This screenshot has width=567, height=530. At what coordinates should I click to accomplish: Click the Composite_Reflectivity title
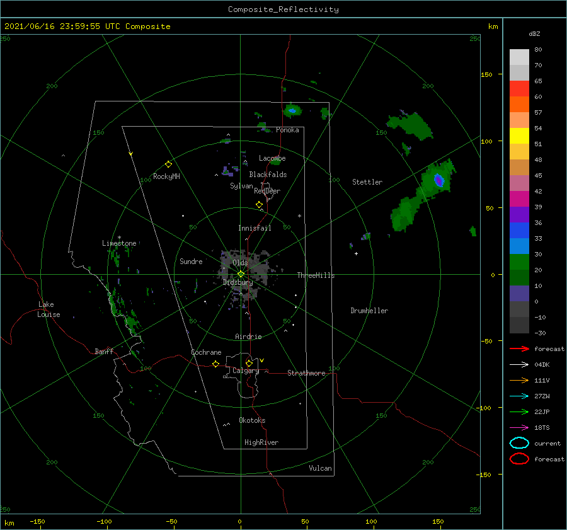point(283,9)
